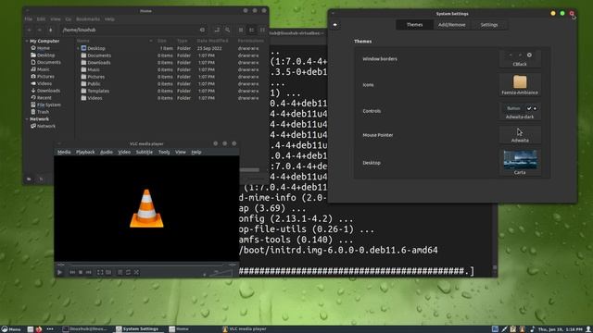Switch file manager to icon view
The image size is (593, 333).
(x=241, y=30)
